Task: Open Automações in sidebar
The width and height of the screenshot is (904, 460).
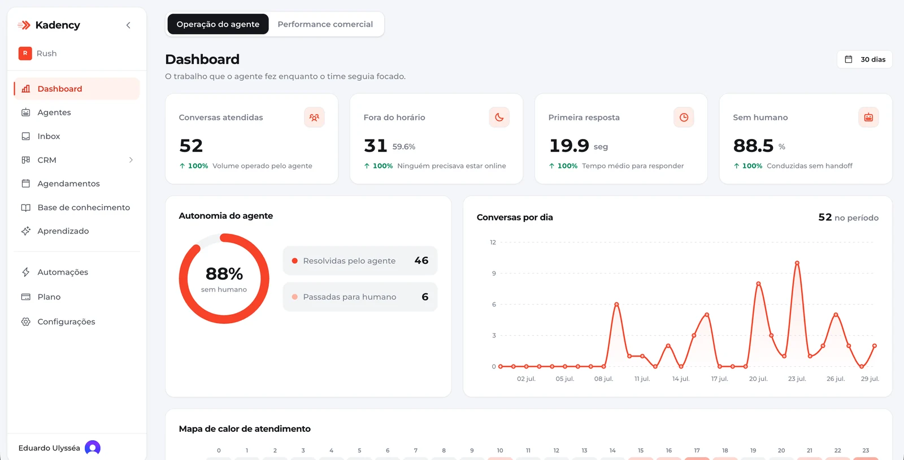Action: click(77, 272)
